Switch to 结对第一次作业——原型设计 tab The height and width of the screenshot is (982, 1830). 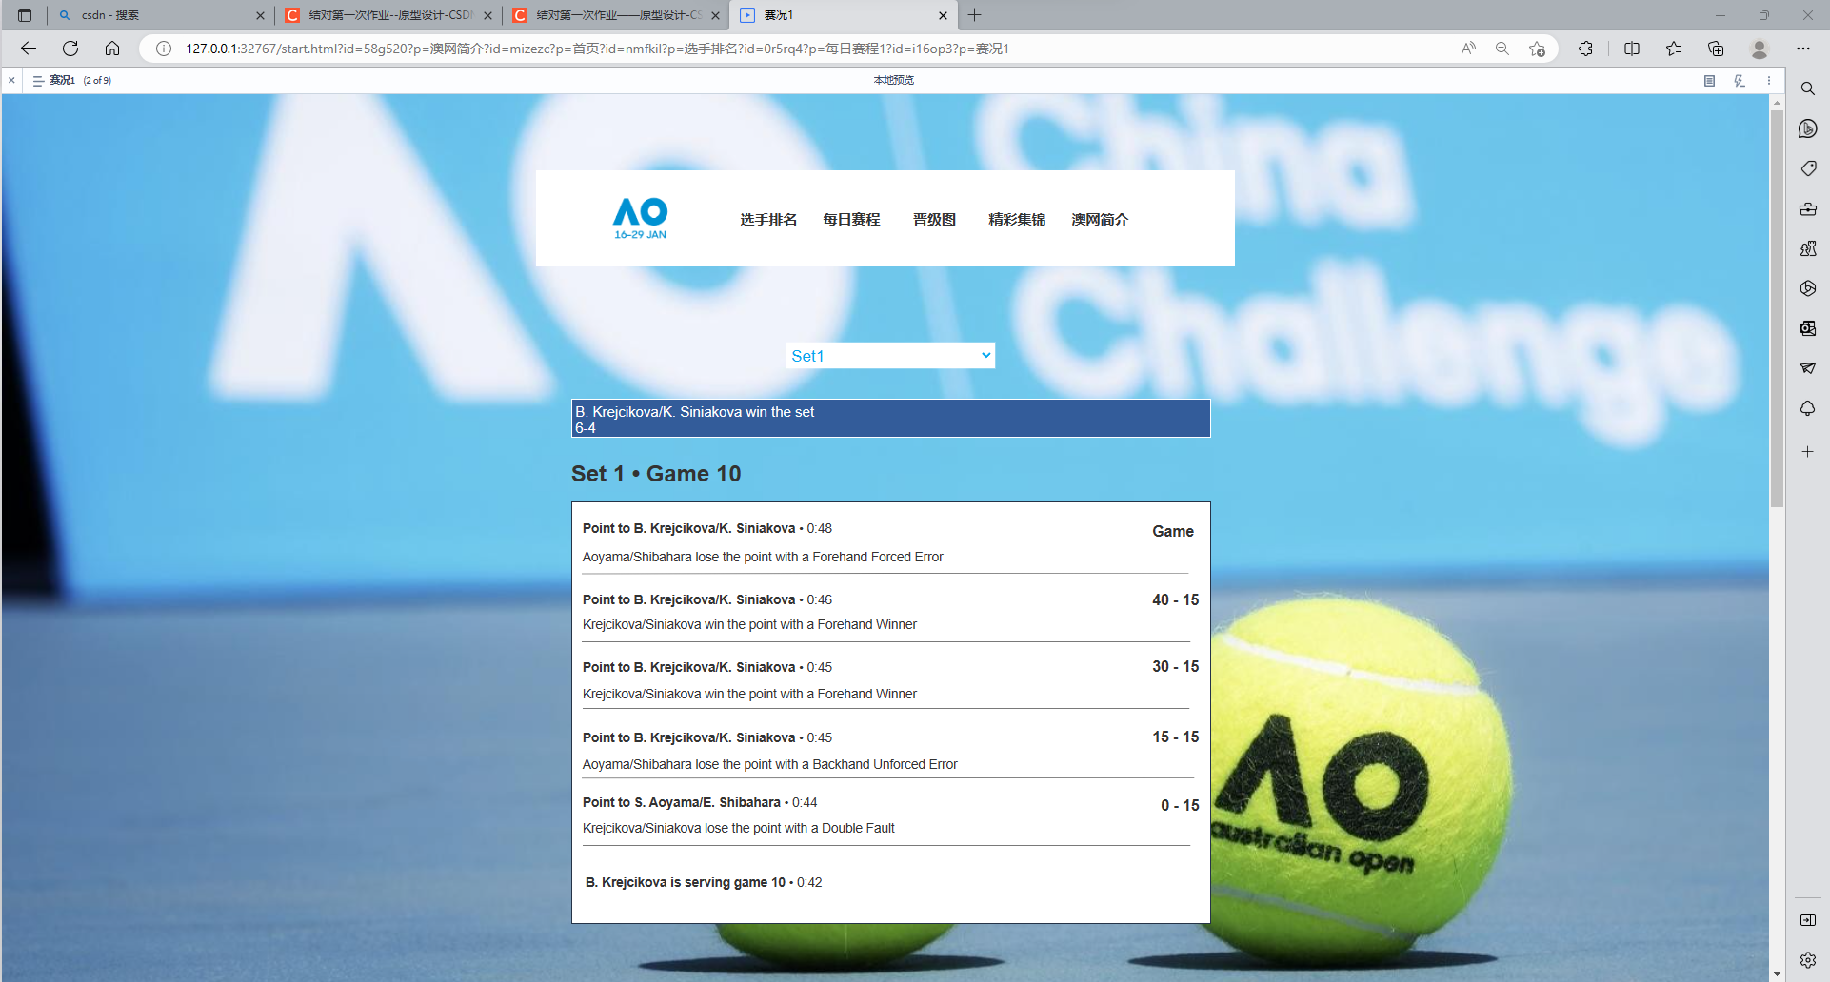tap(618, 15)
